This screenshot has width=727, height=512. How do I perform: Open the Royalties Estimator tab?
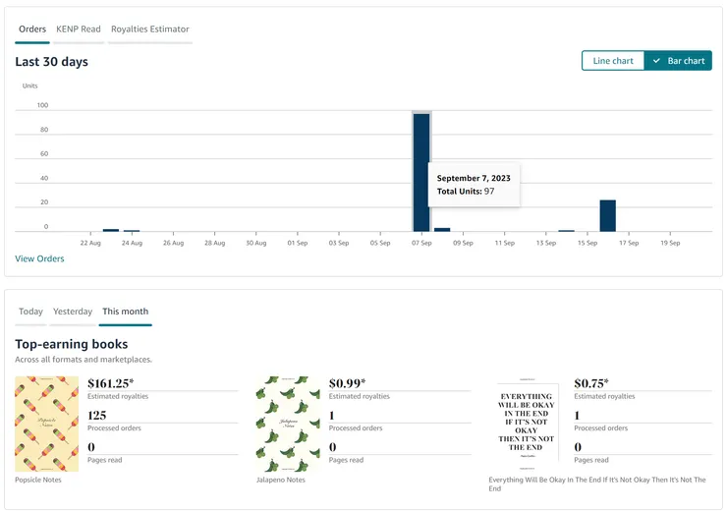[x=150, y=29]
